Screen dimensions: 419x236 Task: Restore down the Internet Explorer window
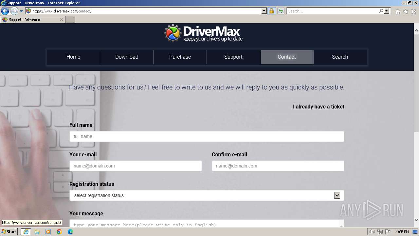pyautogui.click(x=410, y=3)
